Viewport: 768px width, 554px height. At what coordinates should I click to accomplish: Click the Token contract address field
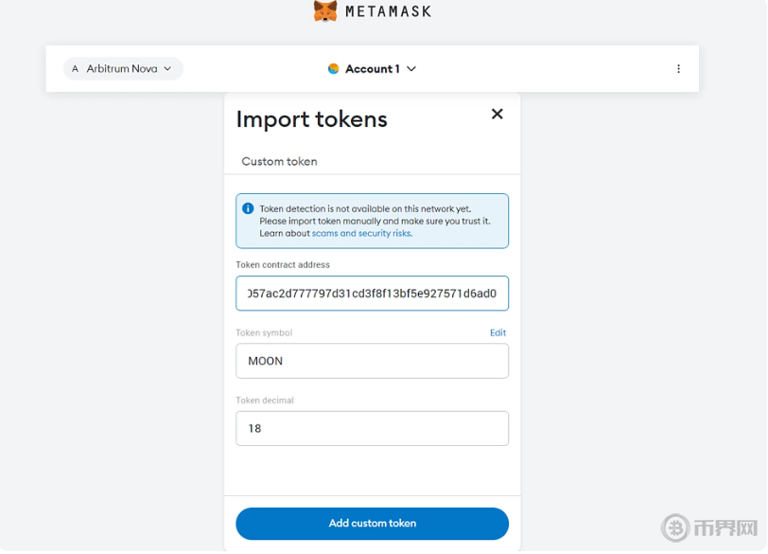coord(373,294)
